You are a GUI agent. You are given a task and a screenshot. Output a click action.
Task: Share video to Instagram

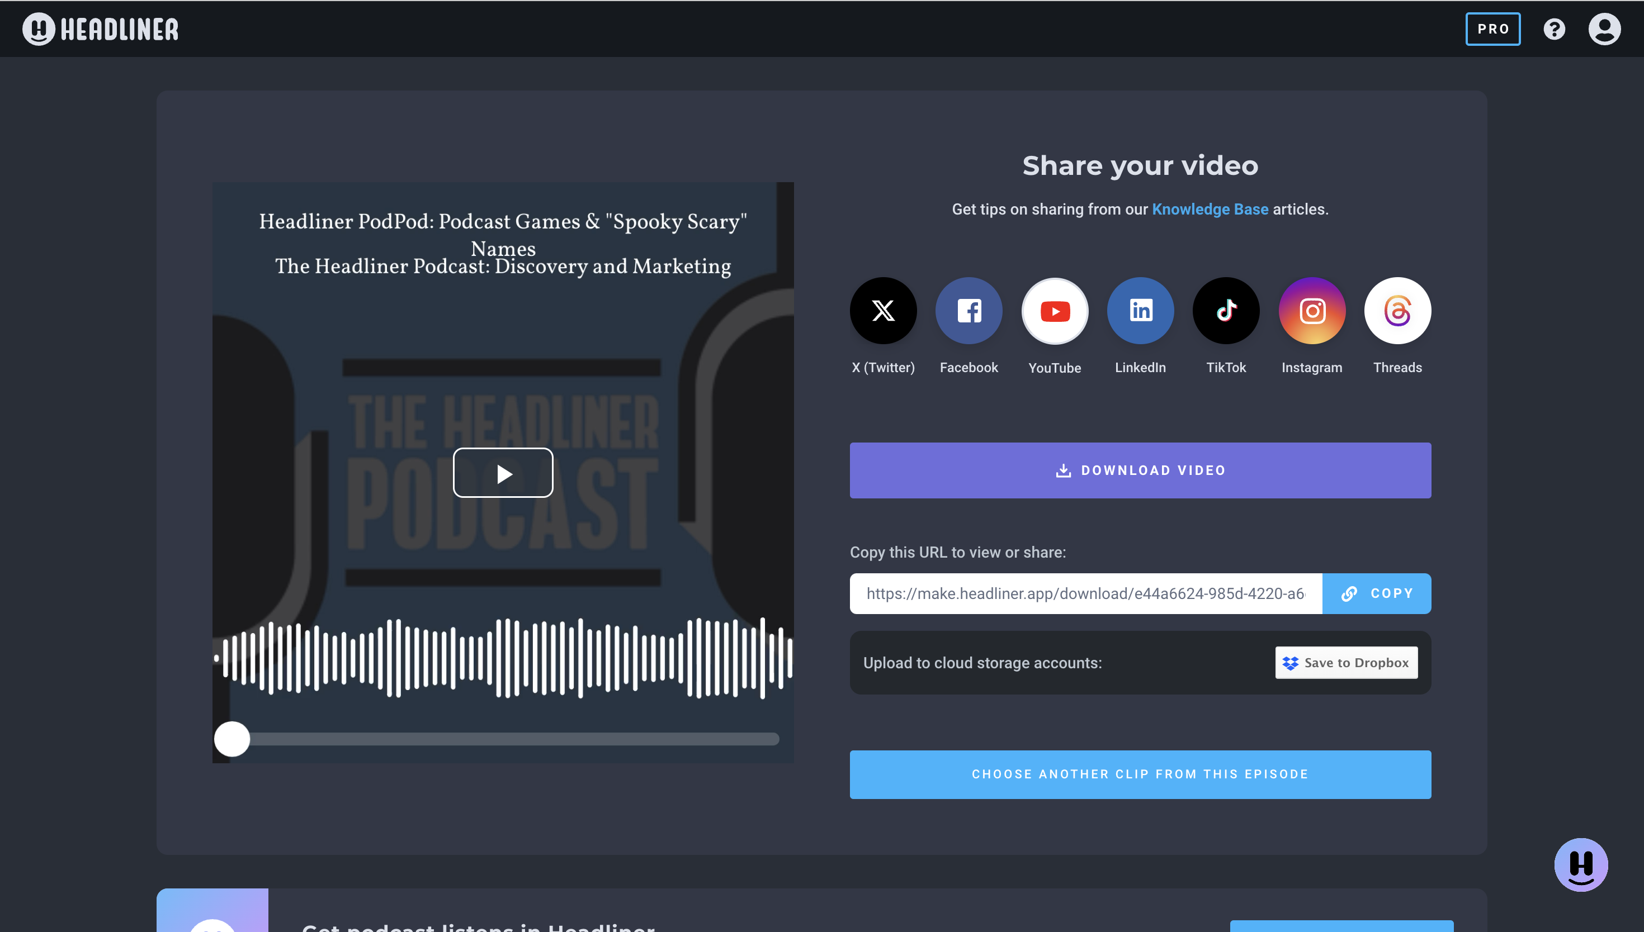tap(1312, 311)
